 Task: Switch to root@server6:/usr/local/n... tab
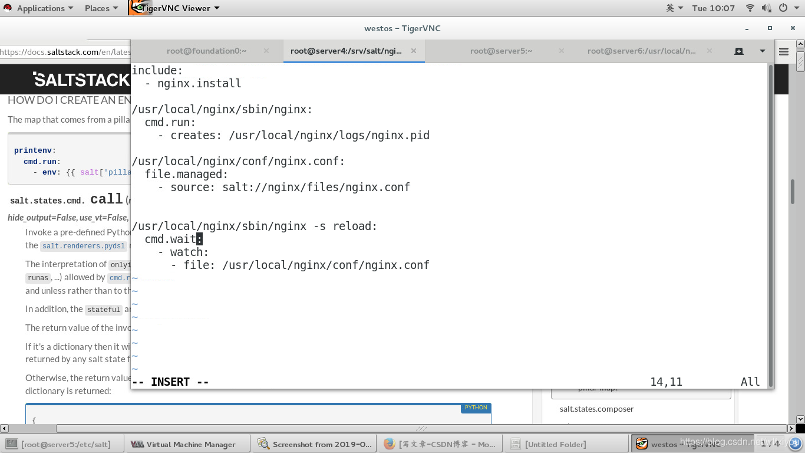(x=641, y=51)
